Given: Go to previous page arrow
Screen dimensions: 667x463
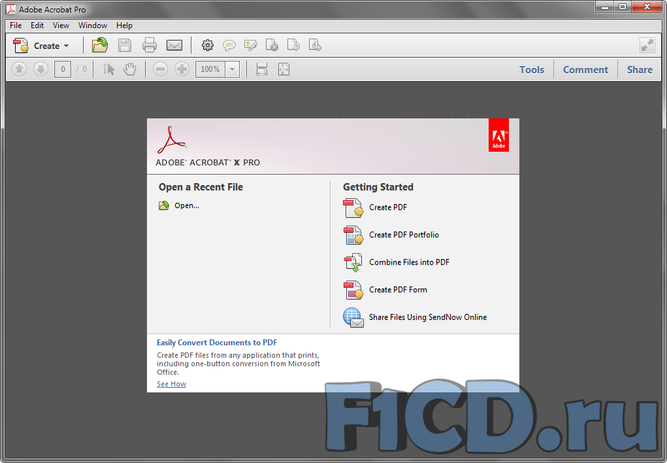Looking at the screenshot, I should [19, 69].
